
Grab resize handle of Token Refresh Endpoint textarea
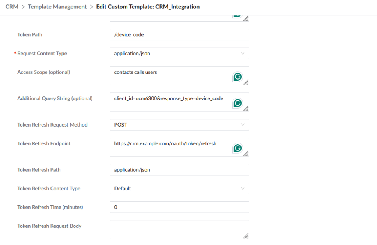pyautogui.click(x=246, y=154)
